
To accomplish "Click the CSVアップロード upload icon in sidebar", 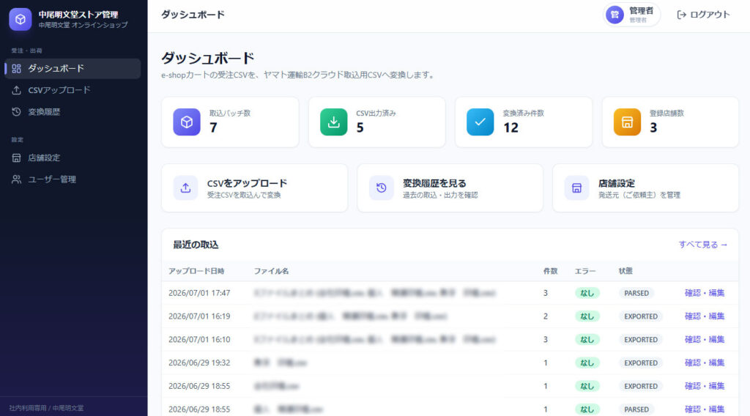I will [x=16, y=90].
